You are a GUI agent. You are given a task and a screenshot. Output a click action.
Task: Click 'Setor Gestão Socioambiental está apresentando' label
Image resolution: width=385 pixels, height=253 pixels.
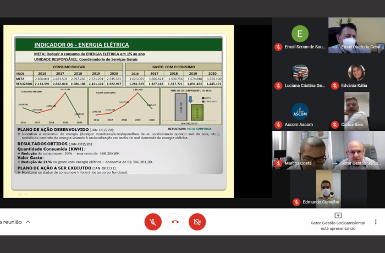pos(338,226)
